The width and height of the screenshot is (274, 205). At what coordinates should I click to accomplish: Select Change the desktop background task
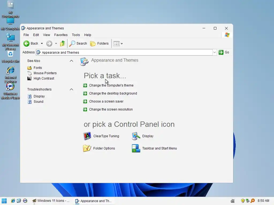[x=113, y=93]
